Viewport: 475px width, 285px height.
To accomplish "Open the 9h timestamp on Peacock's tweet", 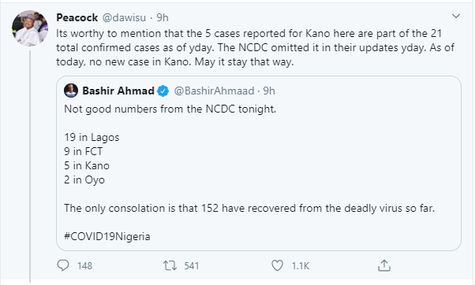I will 163,17.
